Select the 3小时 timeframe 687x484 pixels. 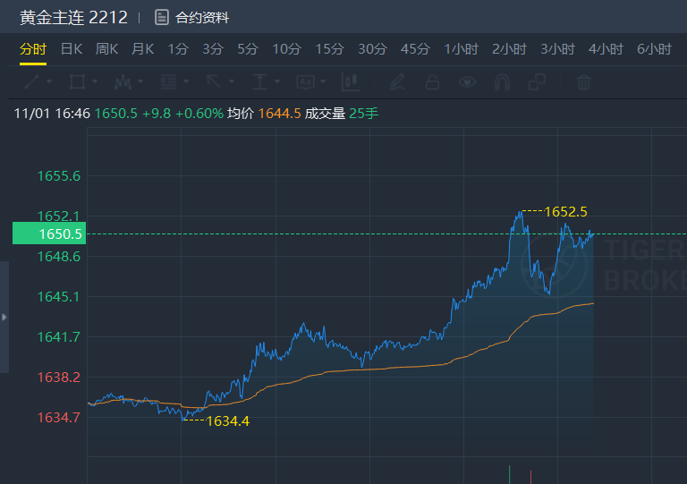click(557, 49)
